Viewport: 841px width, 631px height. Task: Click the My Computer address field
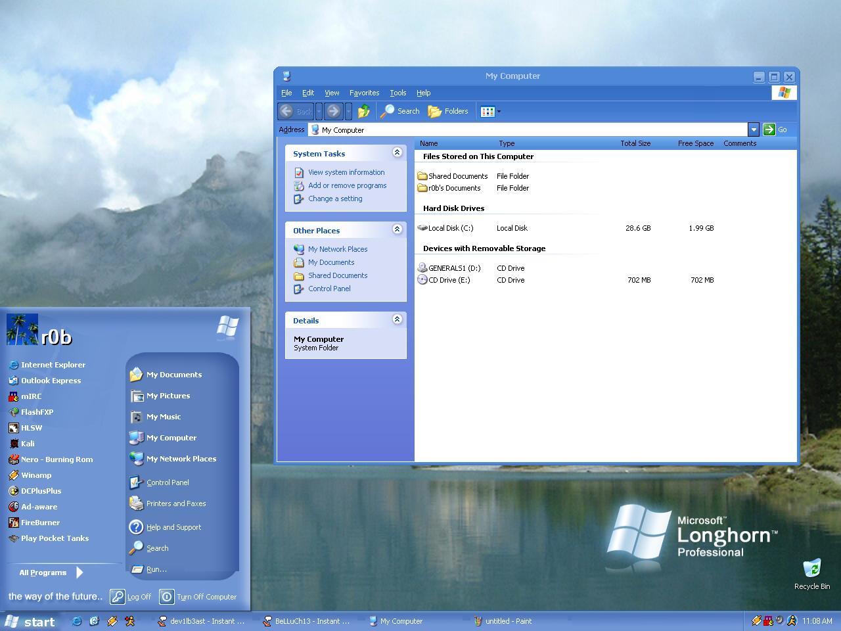coord(528,129)
